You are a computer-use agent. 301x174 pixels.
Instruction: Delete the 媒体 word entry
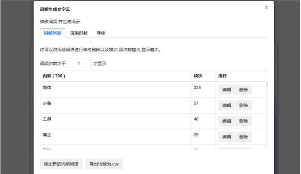(243, 90)
